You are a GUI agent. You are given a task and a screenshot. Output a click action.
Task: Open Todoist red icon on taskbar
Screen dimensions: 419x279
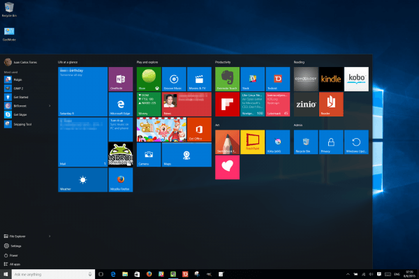[185, 274]
